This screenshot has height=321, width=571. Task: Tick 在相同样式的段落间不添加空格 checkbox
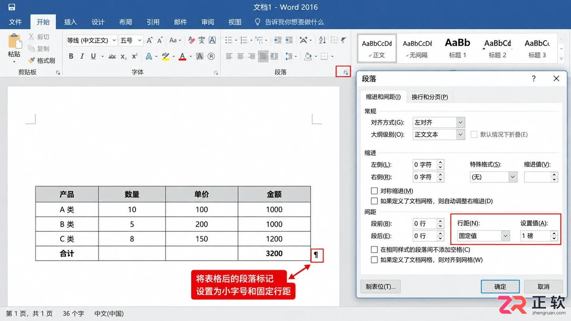tap(374, 250)
